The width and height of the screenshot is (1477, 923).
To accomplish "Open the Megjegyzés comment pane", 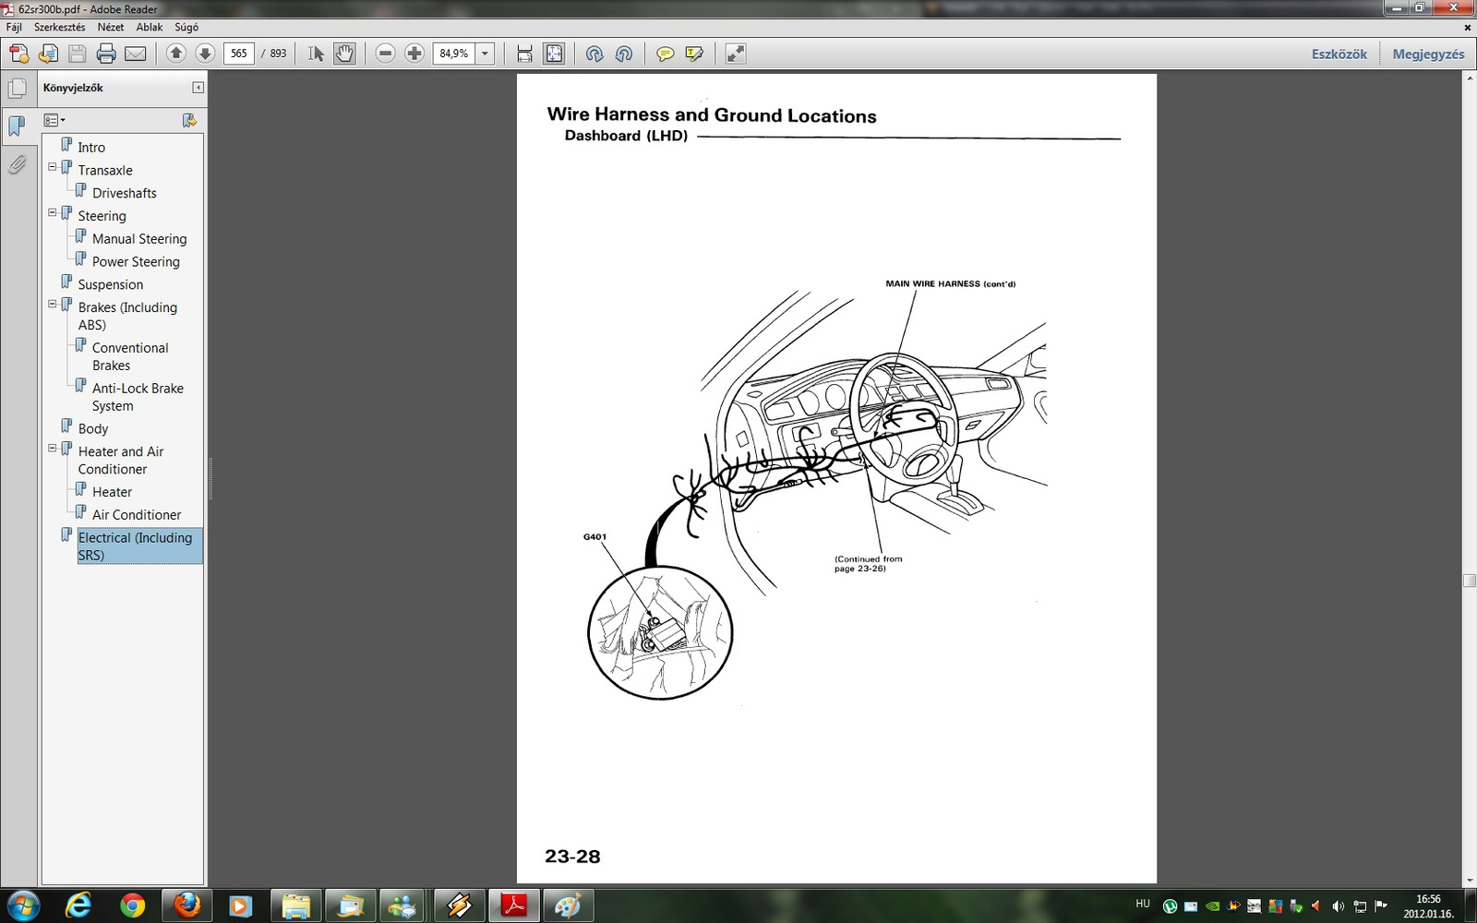I will [x=1428, y=54].
